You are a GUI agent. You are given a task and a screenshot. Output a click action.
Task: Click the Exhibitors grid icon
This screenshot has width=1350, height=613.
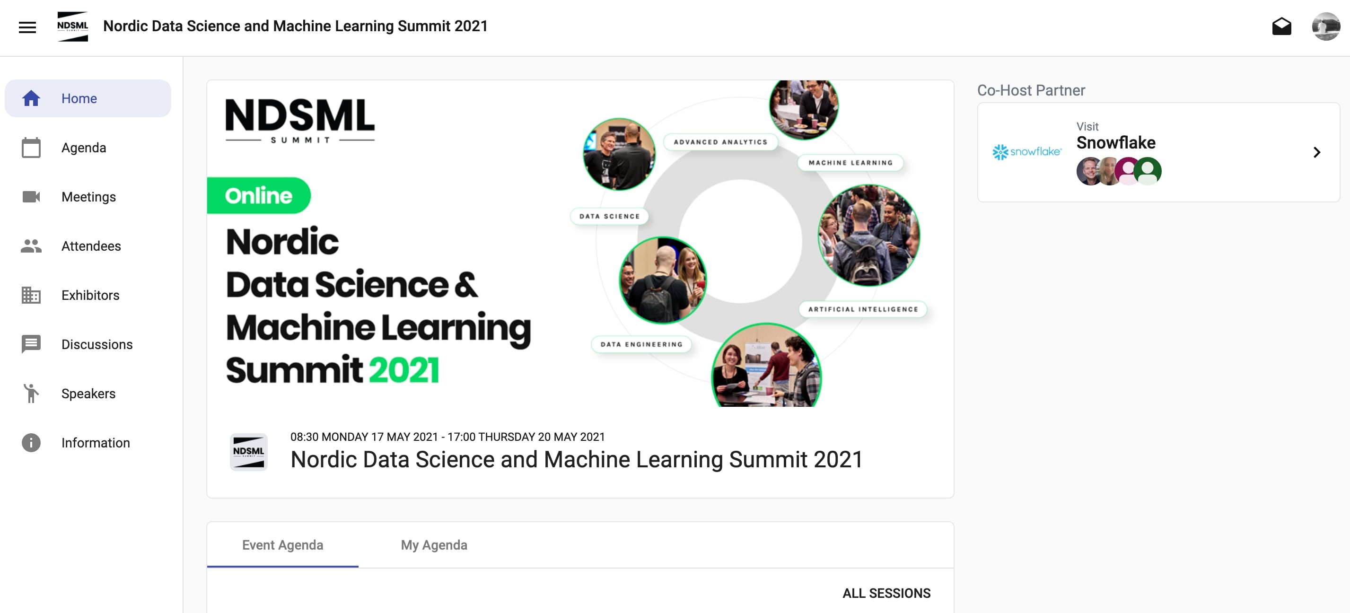[31, 295]
